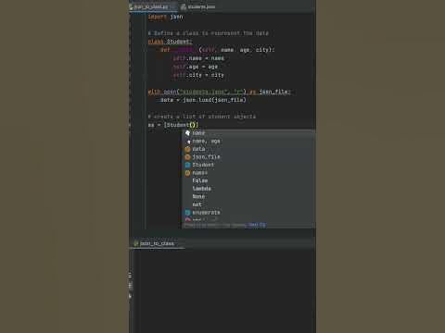Click the 'self.age = age' line
Image resolution: width=445 pixels, height=333 pixels.
click(196, 67)
